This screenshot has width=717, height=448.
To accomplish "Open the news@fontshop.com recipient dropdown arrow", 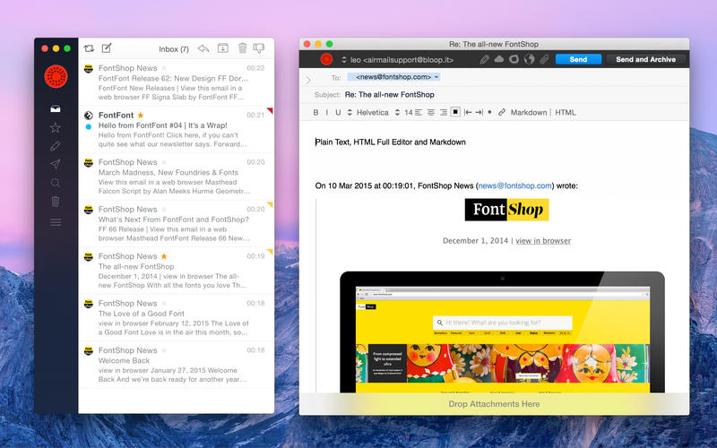I will [x=436, y=77].
